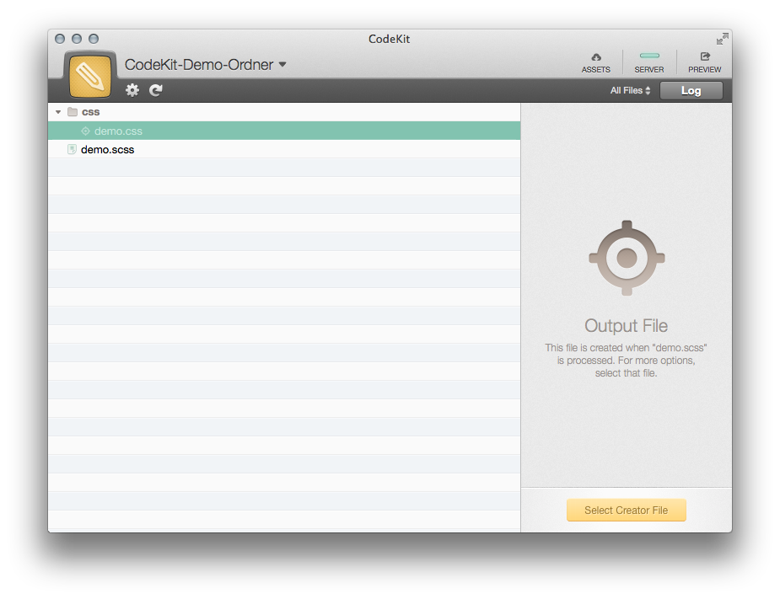Click the compile icon beside demo.css
The image size is (780, 599).
(84, 131)
